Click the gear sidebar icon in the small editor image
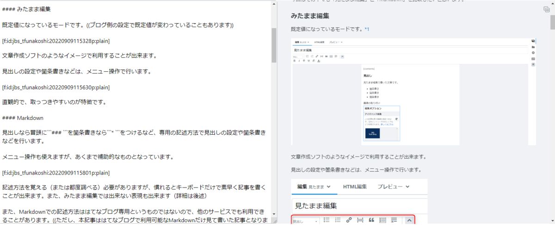The width and height of the screenshot is (555, 225). 533,53
